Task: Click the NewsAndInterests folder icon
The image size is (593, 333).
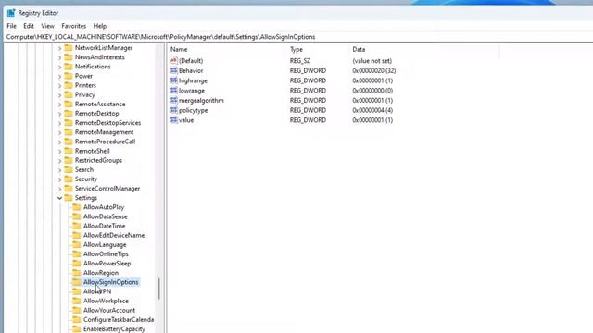Action: 69,57
